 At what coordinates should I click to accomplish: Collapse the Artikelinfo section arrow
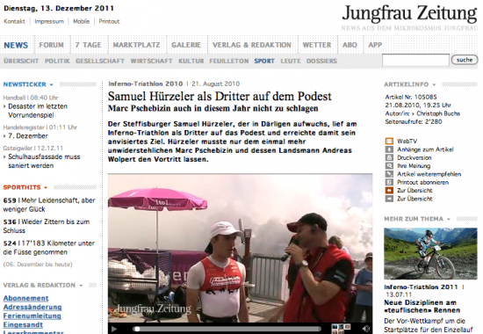434,84
